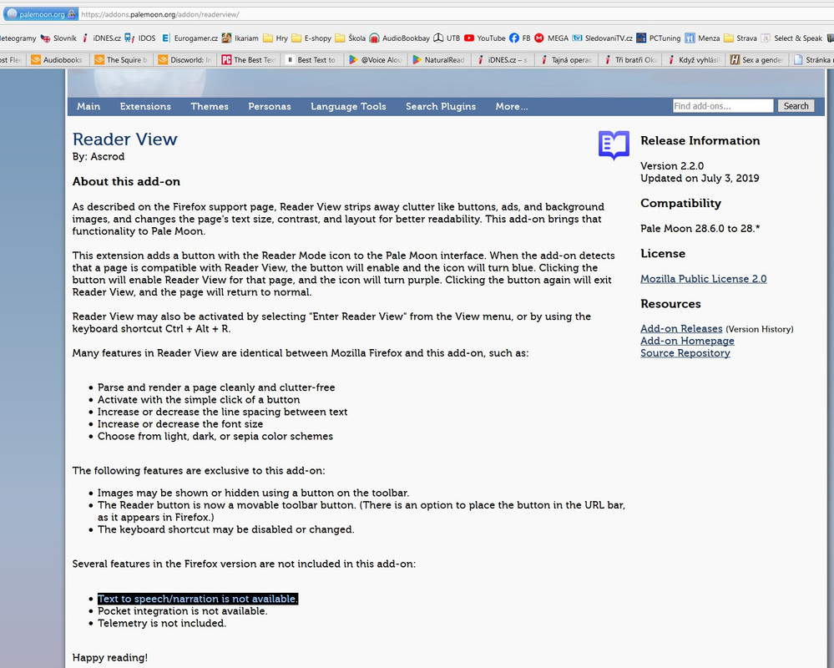This screenshot has height=668, width=834.
Task: Click the highlighted text to speech line
Action: 198,599
